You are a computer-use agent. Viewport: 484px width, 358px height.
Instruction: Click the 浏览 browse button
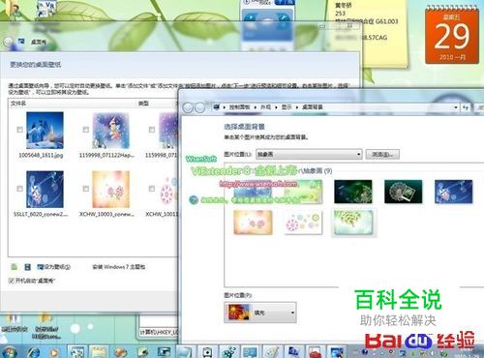382,154
